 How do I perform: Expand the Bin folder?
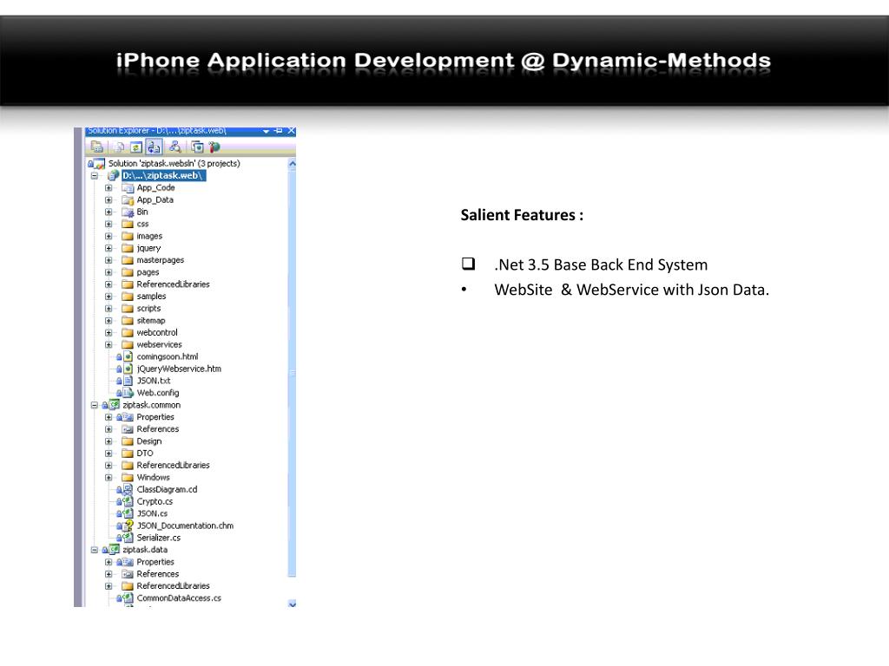tap(109, 212)
